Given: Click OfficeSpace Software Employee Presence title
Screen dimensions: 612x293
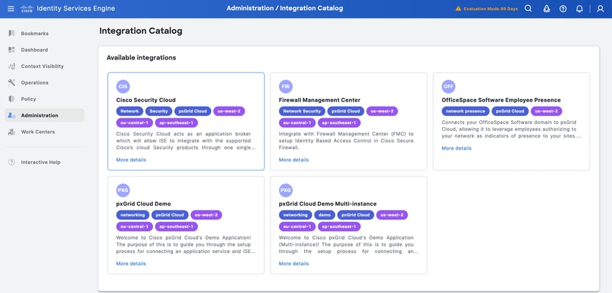Looking at the screenshot, I should click(502, 100).
